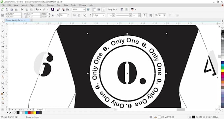Expand the Snap To dropdown
Screen dimensions: 224x119
117,10
